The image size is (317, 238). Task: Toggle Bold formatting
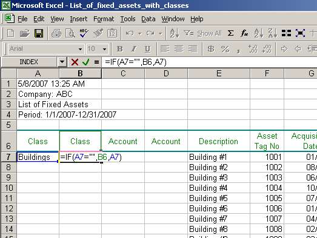(119, 49)
